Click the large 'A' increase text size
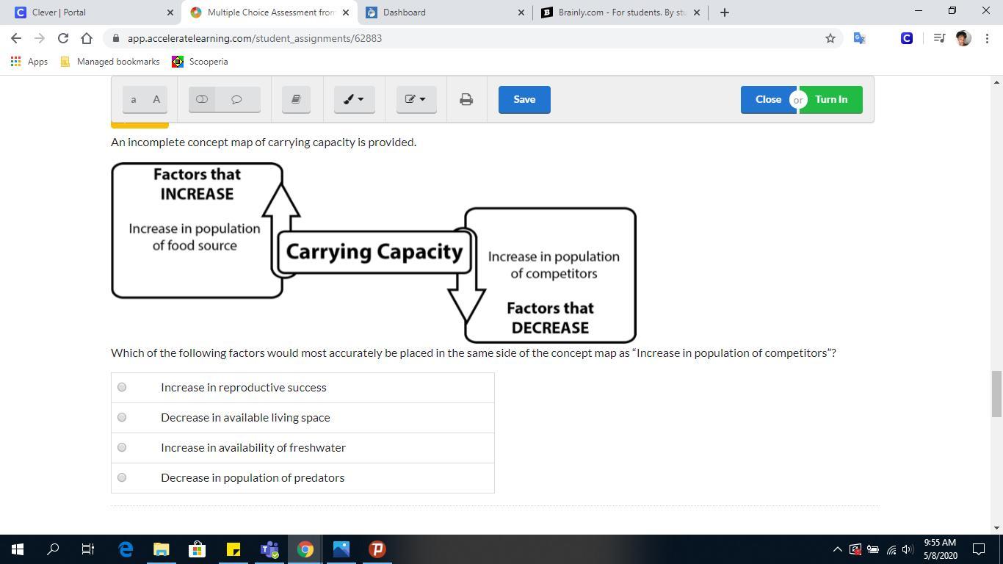1003x564 pixels. (x=156, y=99)
